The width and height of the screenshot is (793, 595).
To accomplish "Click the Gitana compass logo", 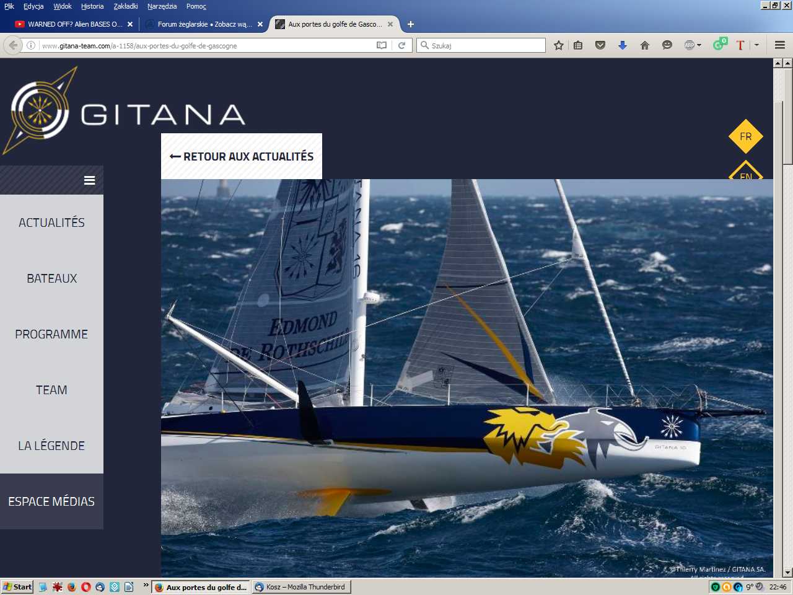I will tap(41, 110).
